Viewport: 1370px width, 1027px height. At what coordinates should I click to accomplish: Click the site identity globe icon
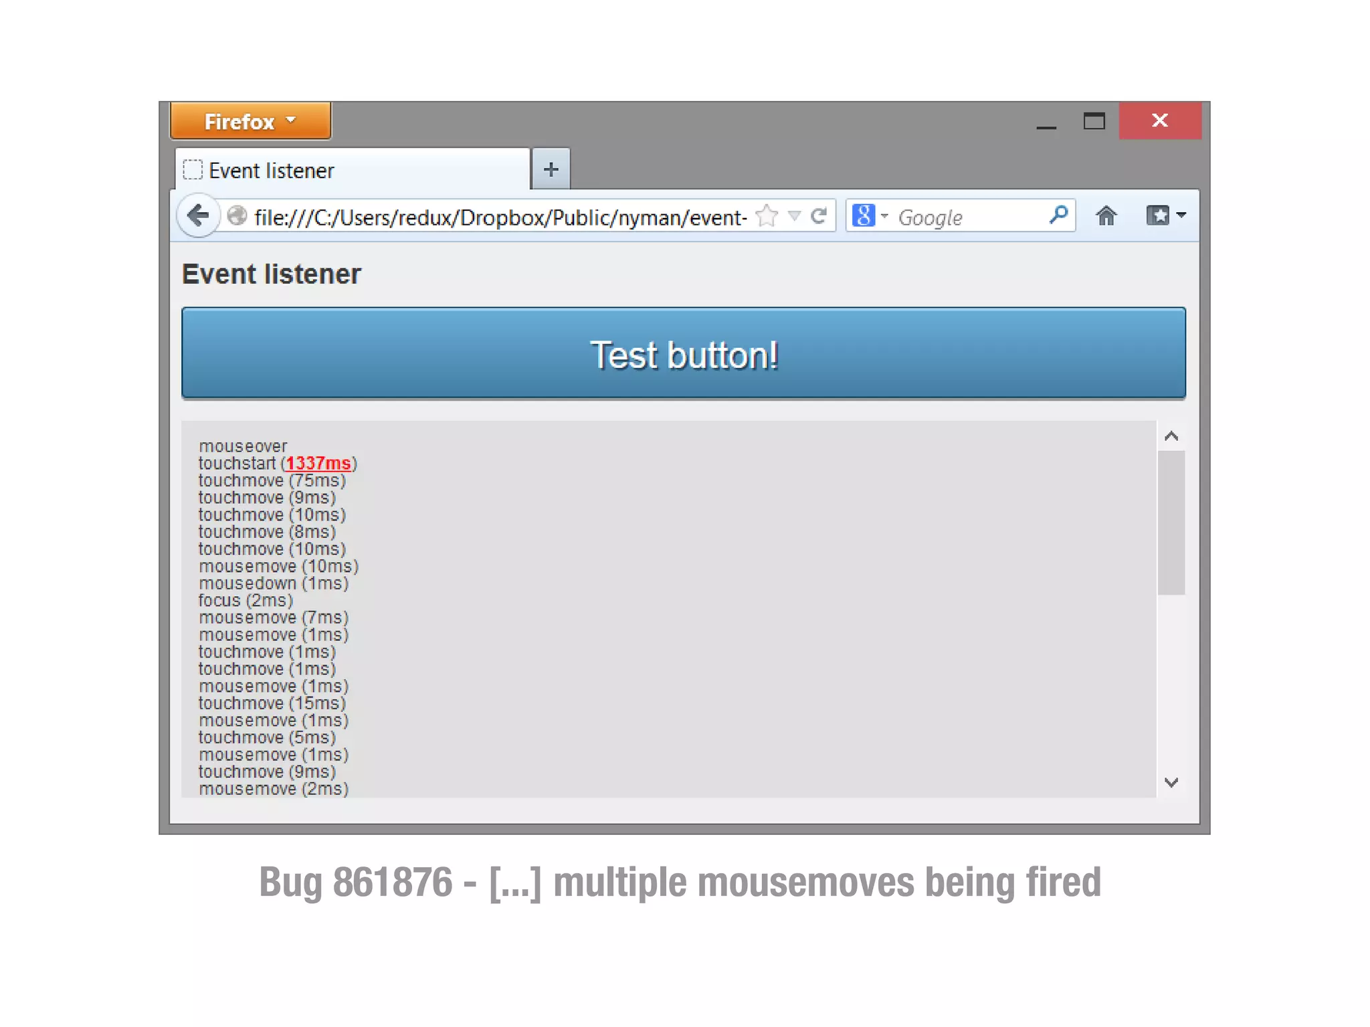237,216
